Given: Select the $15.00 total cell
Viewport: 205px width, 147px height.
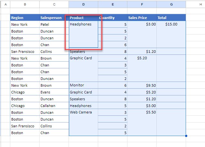Looking at the screenshot, I should [171, 24].
